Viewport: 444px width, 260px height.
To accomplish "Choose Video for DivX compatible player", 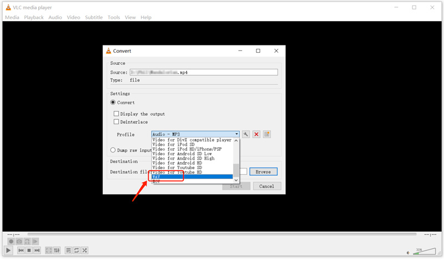I will (x=192, y=140).
